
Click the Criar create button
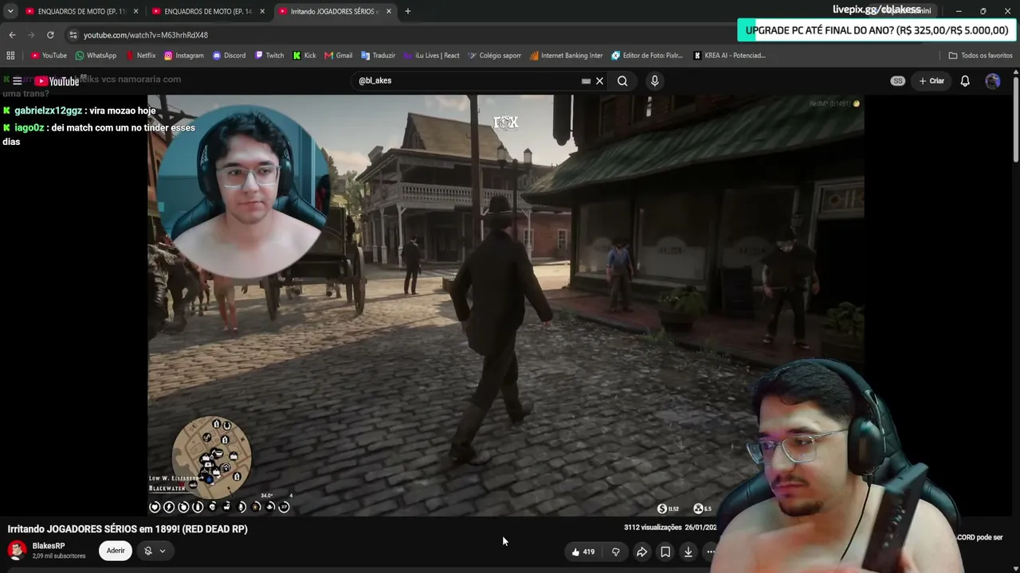click(932, 80)
